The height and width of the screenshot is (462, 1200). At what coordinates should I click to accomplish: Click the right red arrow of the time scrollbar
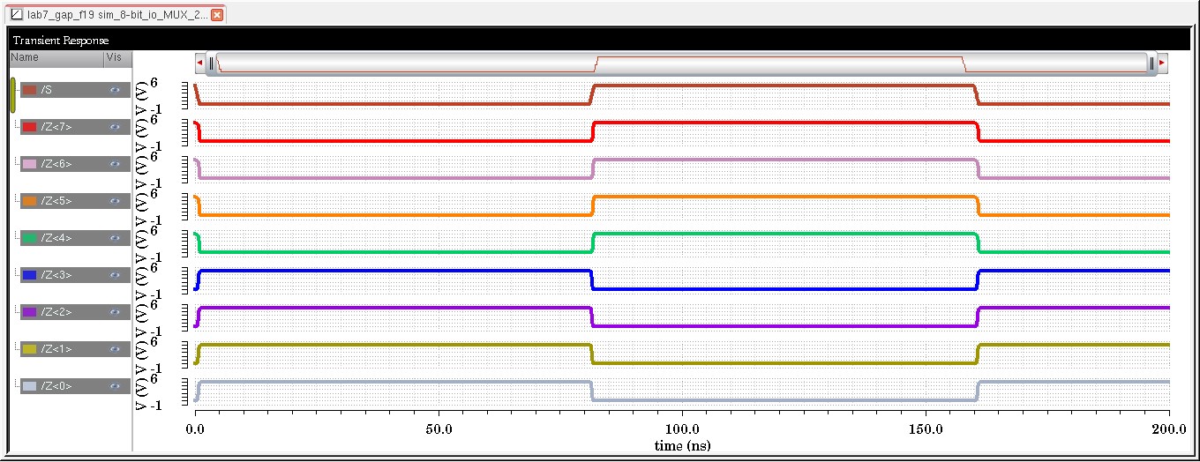(1162, 63)
